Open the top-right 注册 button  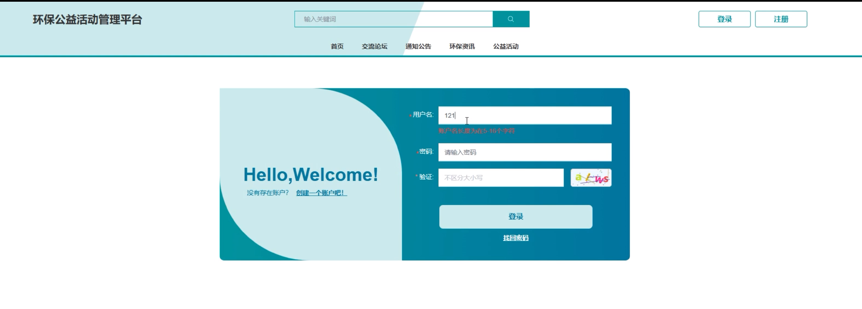(781, 19)
